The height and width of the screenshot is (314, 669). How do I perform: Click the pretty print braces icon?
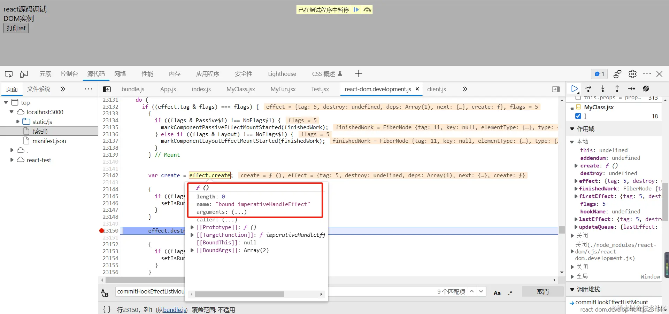pyautogui.click(x=107, y=309)
